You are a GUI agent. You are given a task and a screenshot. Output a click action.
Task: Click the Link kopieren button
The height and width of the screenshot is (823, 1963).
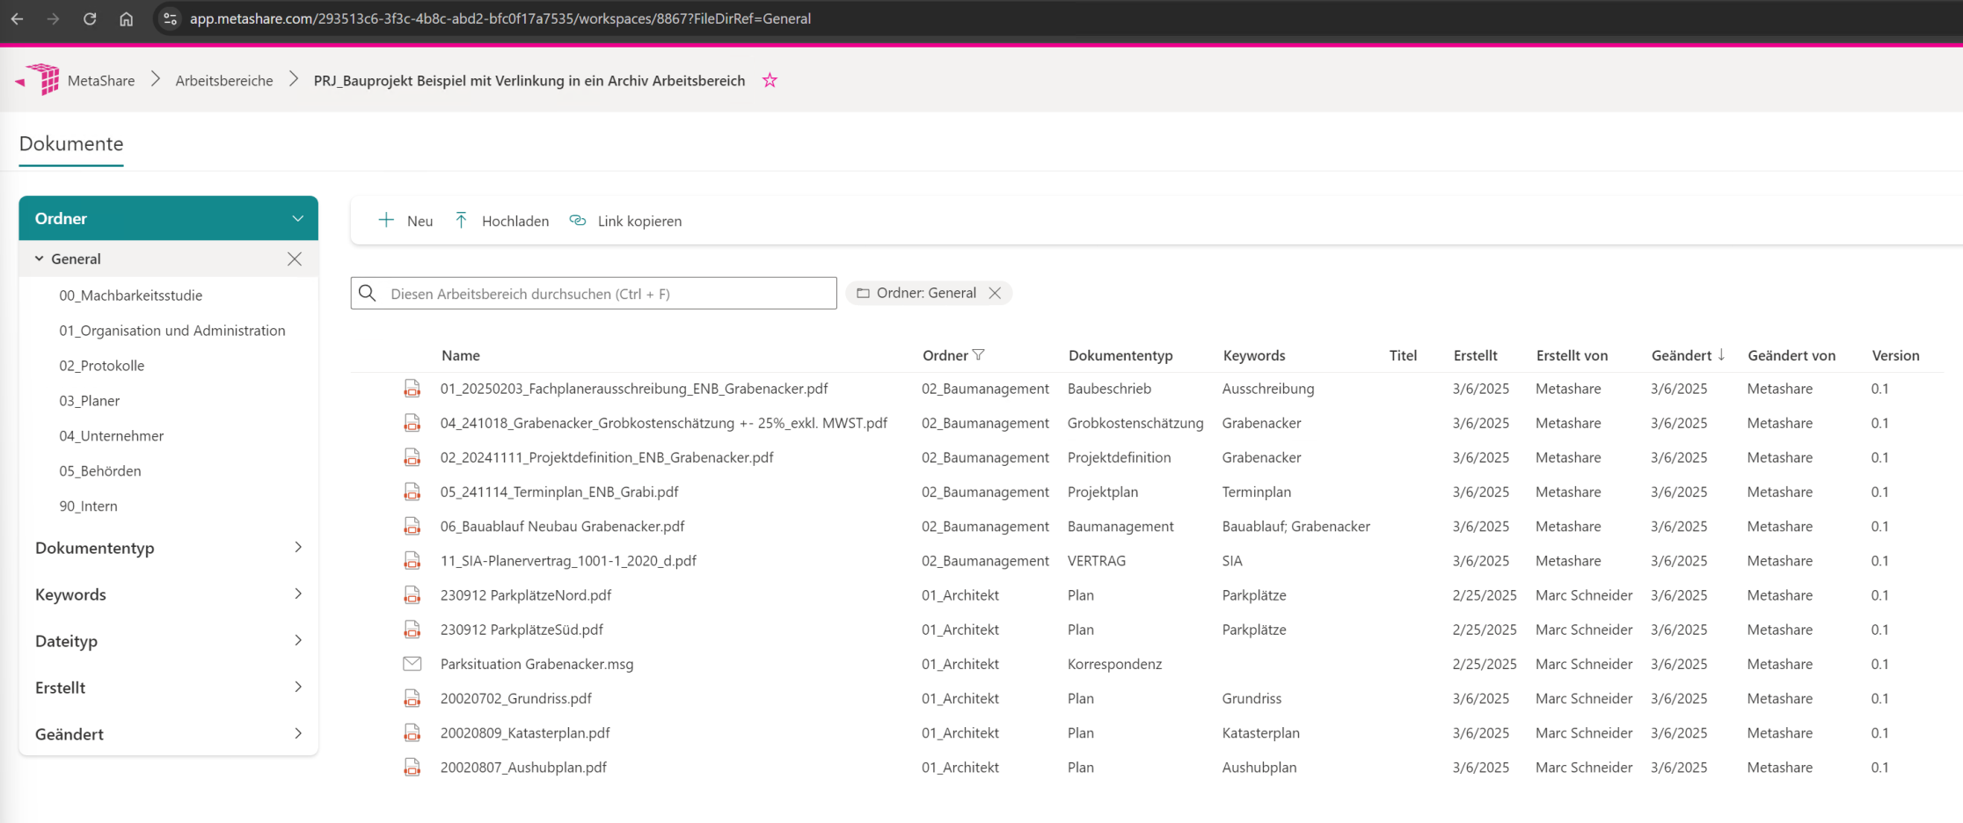click(625, 221)
